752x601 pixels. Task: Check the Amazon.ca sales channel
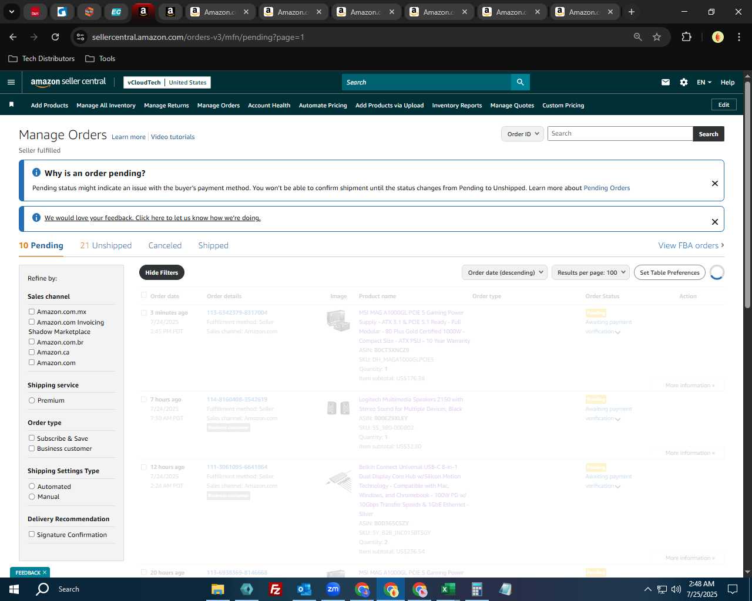point(32,352)
